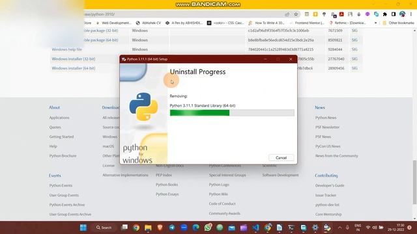The width and height of the screenshot is (417, 234).
Task: Click the microphone tray icon
Action: tap(347, 227)
